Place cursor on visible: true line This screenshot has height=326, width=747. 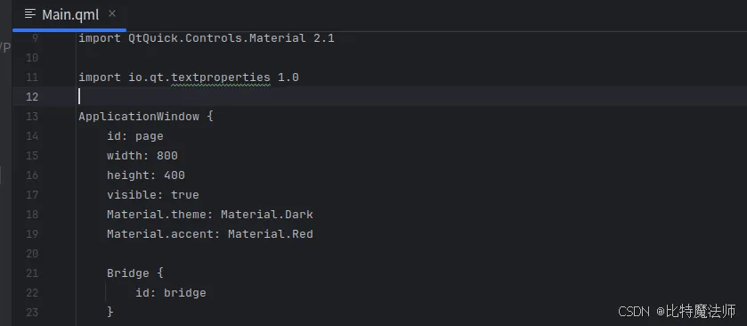pos(153,195)
